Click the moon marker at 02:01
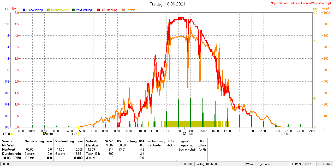The image size is (334, 167). click(44, 134)
